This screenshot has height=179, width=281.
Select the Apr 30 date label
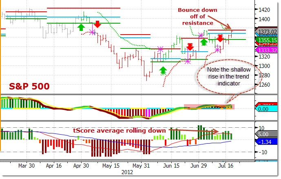pyautogui.click(x=81, y=166)
